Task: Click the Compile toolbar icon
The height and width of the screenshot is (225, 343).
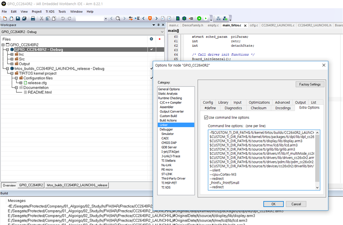Action: point(178,18)
